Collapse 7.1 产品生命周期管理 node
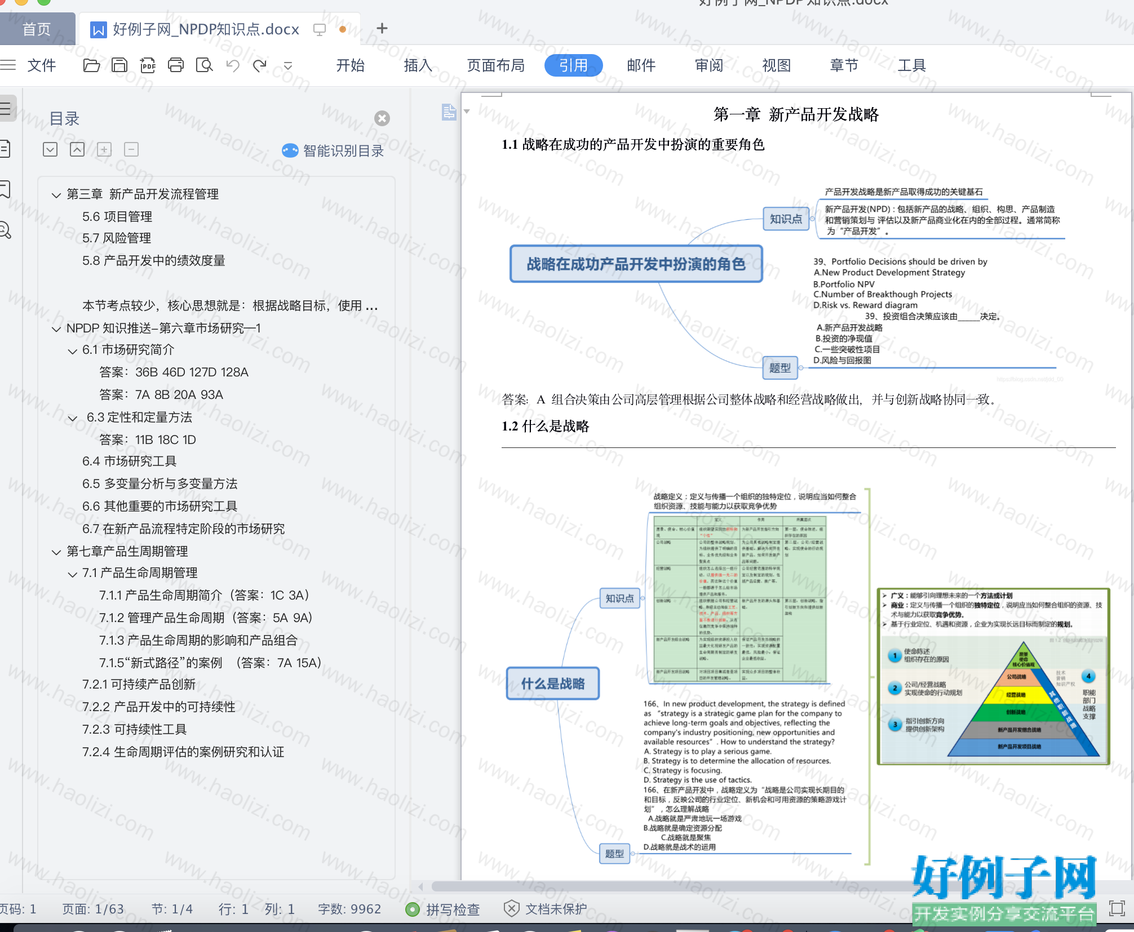Image resolution: width=1134 pixels, height=932 pixels. tap(72, 574)
